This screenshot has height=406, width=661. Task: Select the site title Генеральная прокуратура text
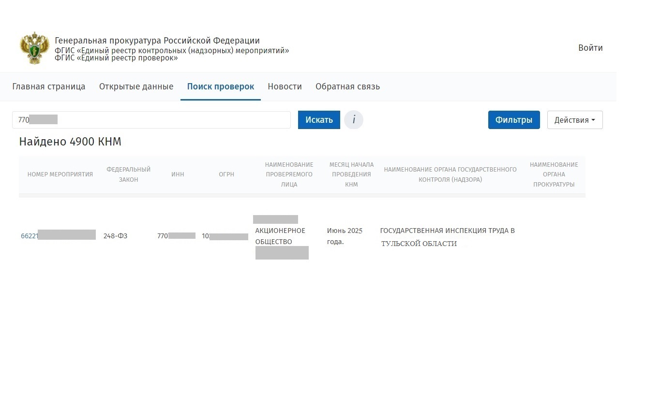pos(157,41)
